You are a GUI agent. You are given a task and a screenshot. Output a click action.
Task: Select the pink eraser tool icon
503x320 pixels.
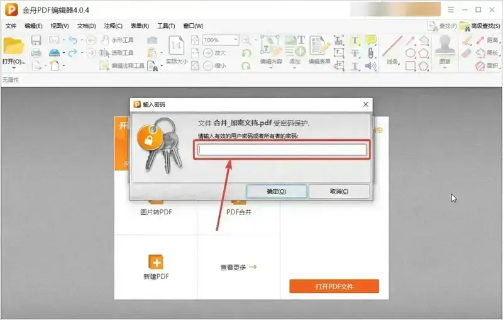(467, 53)
